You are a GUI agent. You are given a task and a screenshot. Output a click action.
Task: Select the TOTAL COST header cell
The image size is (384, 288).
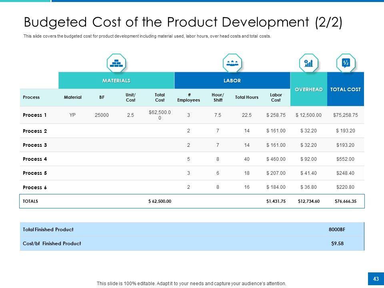click(x=346, y=89)
